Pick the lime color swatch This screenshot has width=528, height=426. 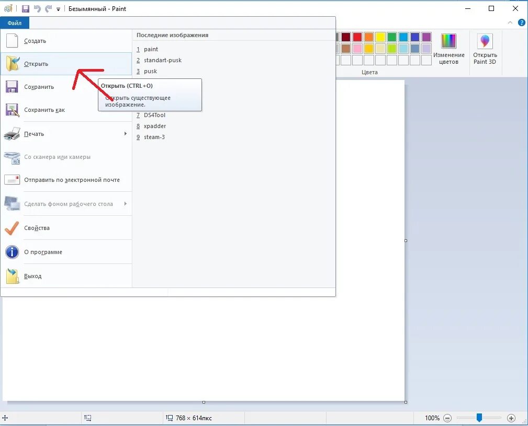[391, 49]
